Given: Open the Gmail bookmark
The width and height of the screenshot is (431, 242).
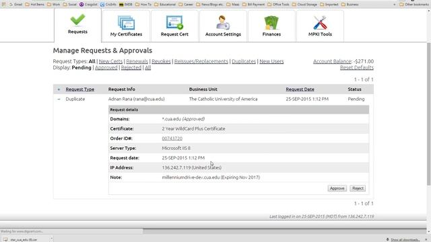Looking at the screenshot, I should pos(16,5).
